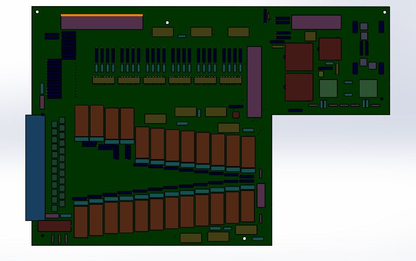Select the smaller dark-red square chip under the top-right purple connector
The image size is (416, 261).
click(x=330, y=49)
